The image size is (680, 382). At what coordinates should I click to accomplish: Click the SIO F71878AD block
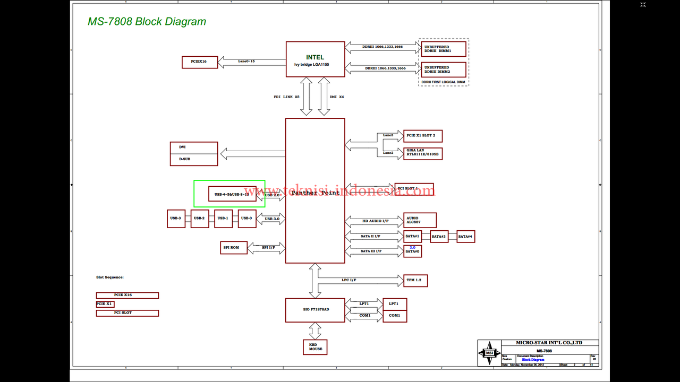point(315,310)
